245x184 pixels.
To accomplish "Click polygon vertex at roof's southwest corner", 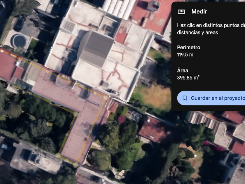I will pos(58,155).
